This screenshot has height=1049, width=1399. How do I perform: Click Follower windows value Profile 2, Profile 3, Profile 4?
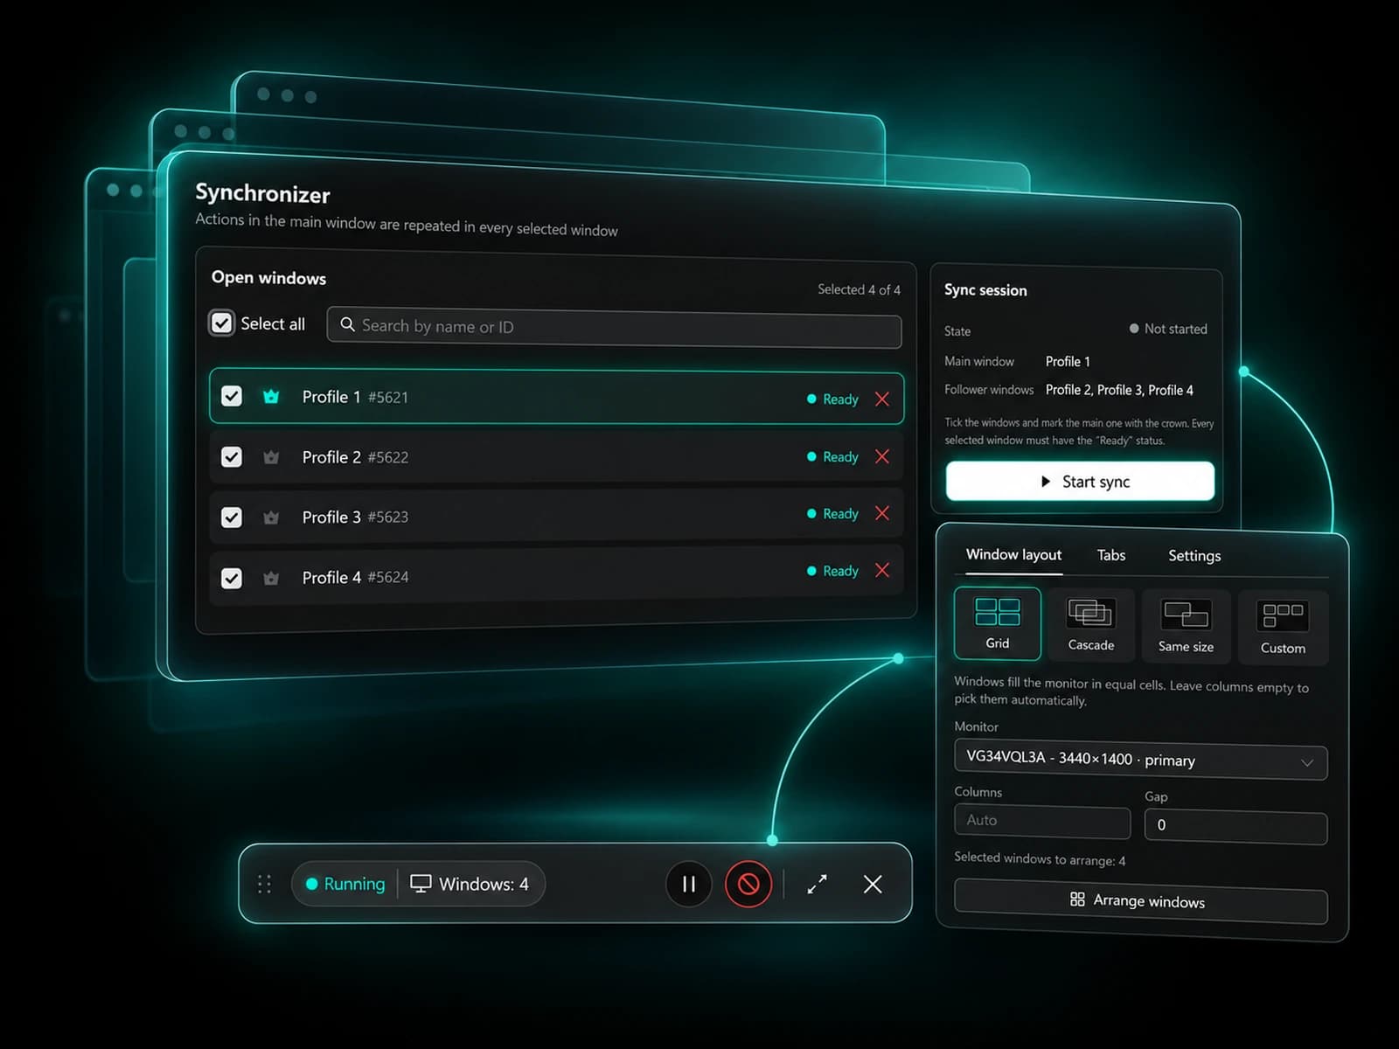(1119, 390)
